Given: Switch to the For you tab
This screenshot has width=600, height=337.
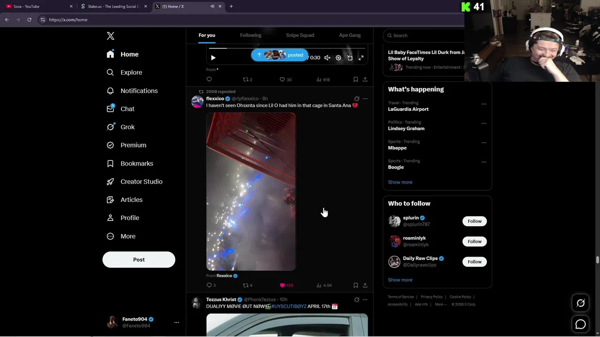Looking at the screenshot, I should tap(207, 35).
